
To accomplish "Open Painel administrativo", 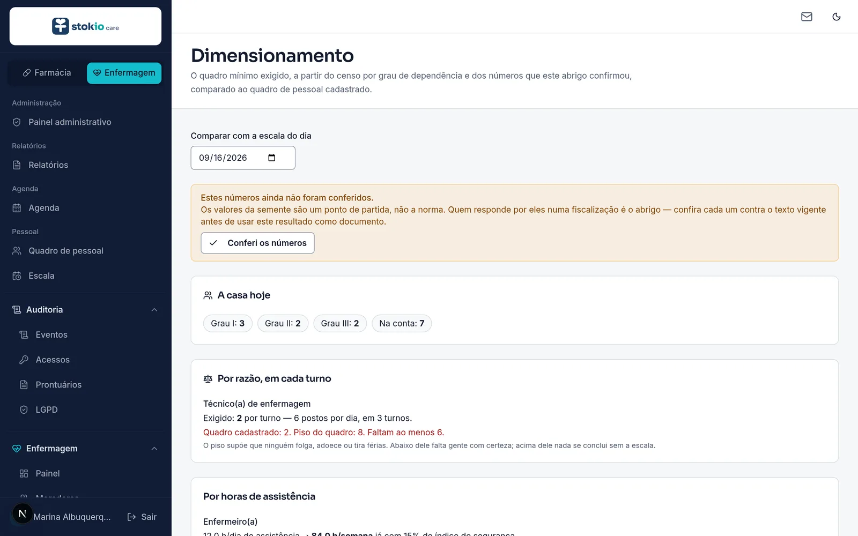I will coord(86,122).
